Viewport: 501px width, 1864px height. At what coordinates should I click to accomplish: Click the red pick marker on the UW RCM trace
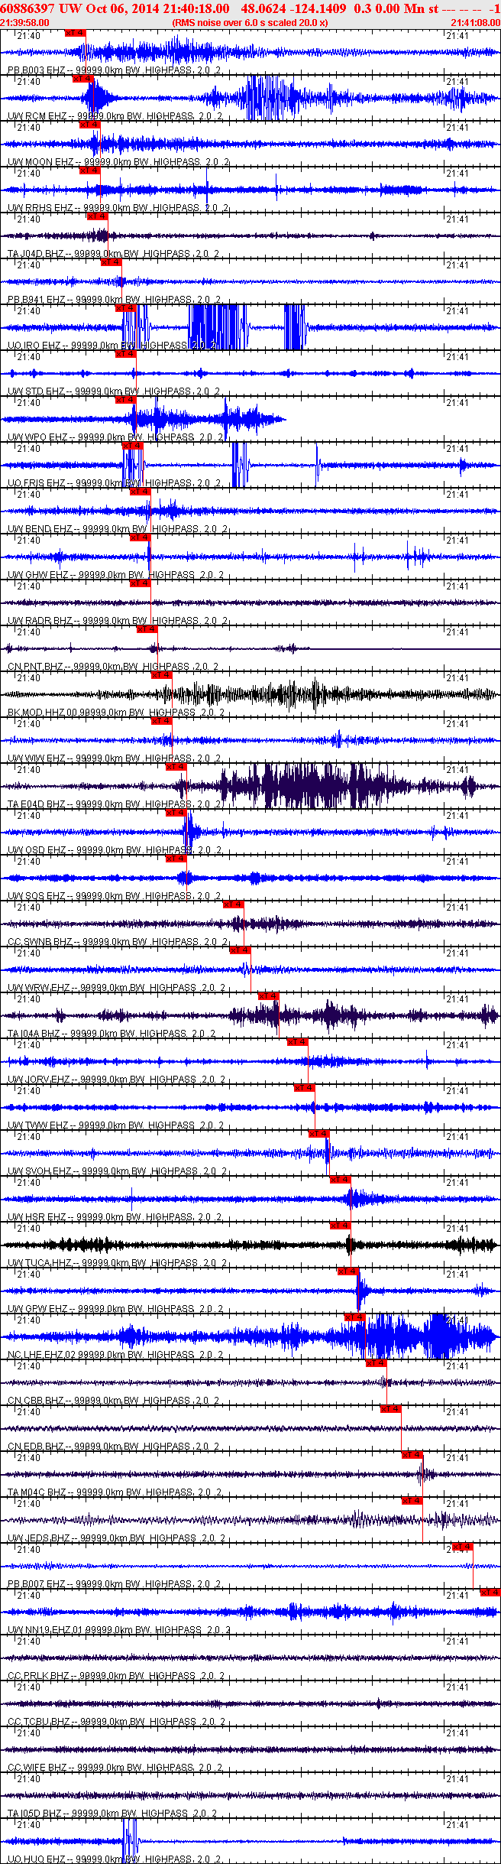pos(82,79)
